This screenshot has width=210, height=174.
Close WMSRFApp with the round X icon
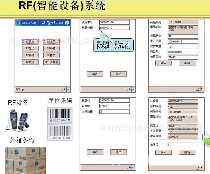pyautogui.click(x=67, y=23)
